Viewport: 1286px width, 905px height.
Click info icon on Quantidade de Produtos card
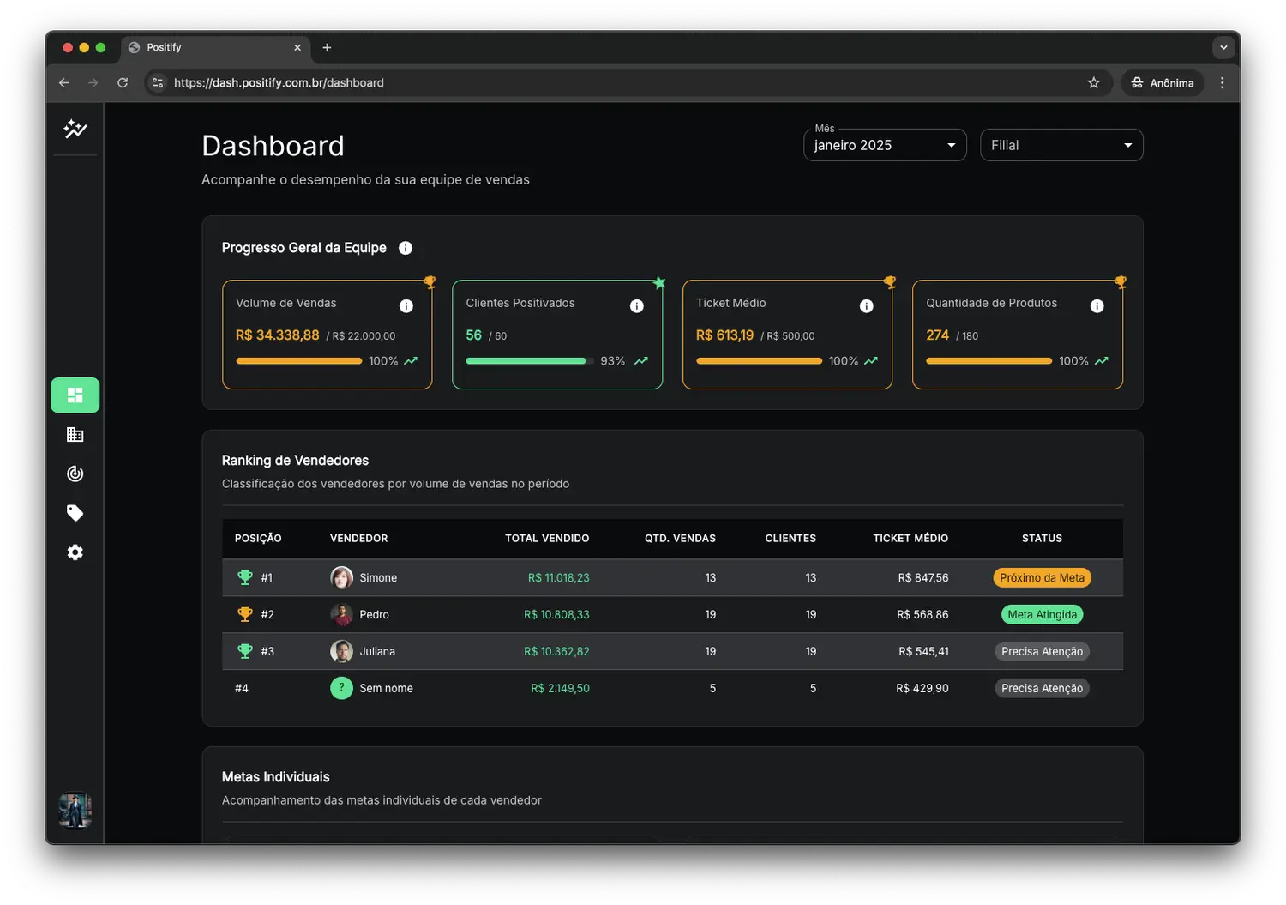click(x=1097, y=306)
